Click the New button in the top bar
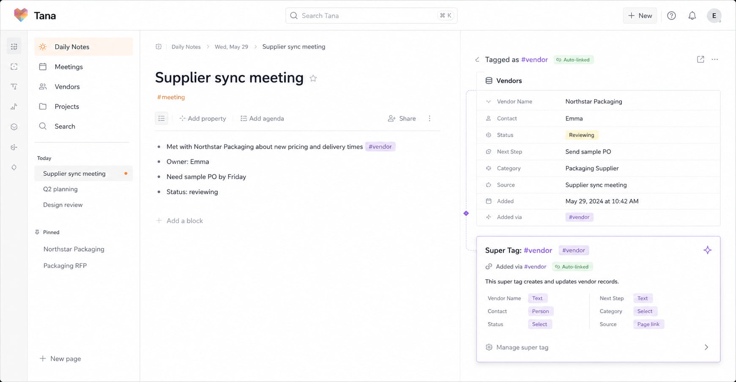 (640, 16)
